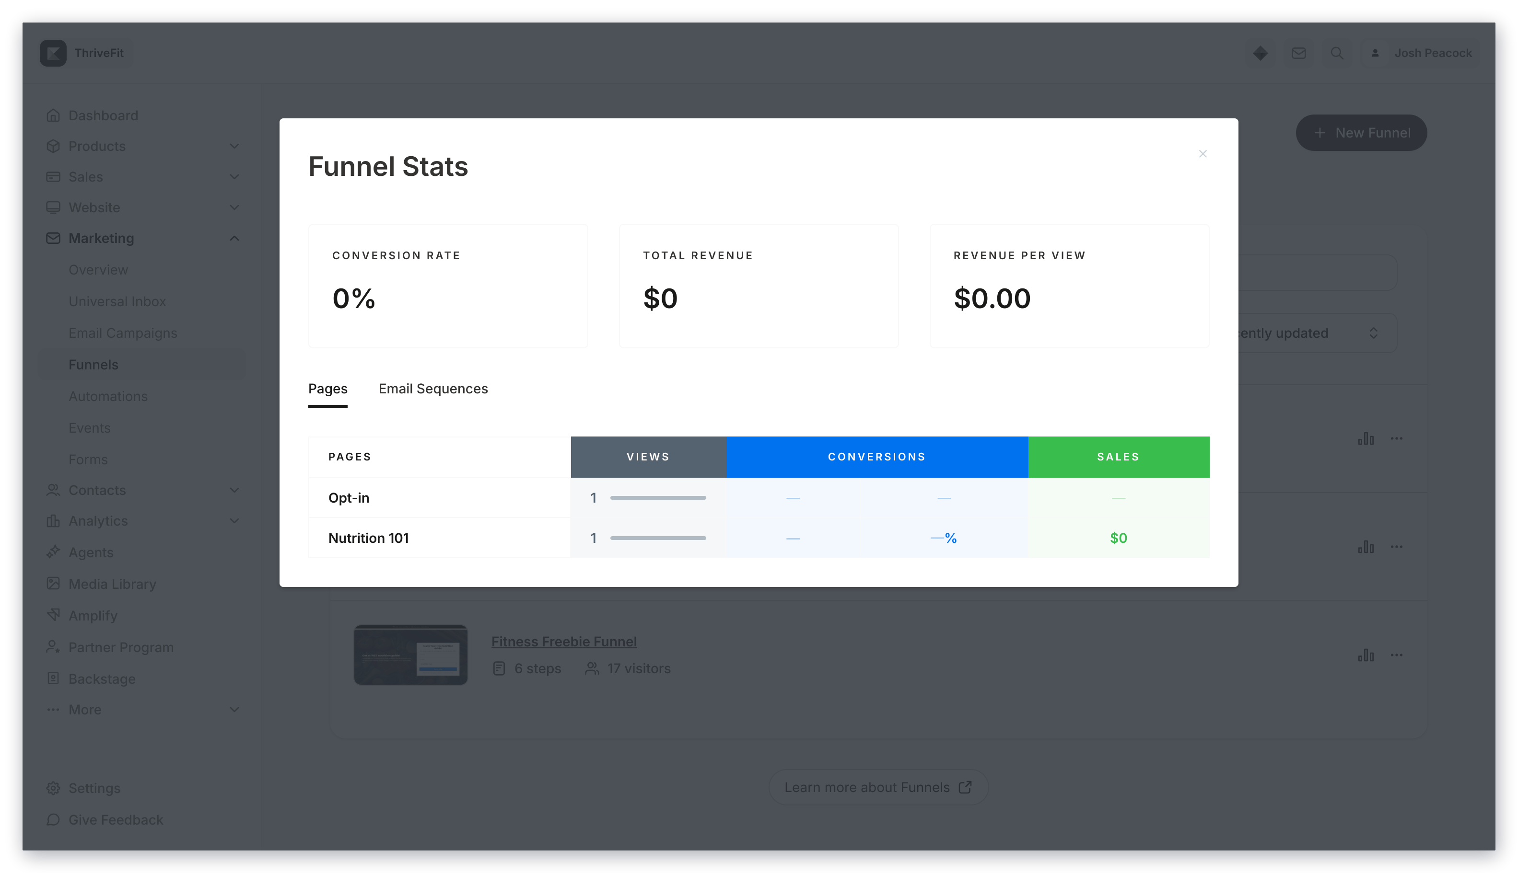Click the Conversions column header
1518x873 pixels.
876,457
